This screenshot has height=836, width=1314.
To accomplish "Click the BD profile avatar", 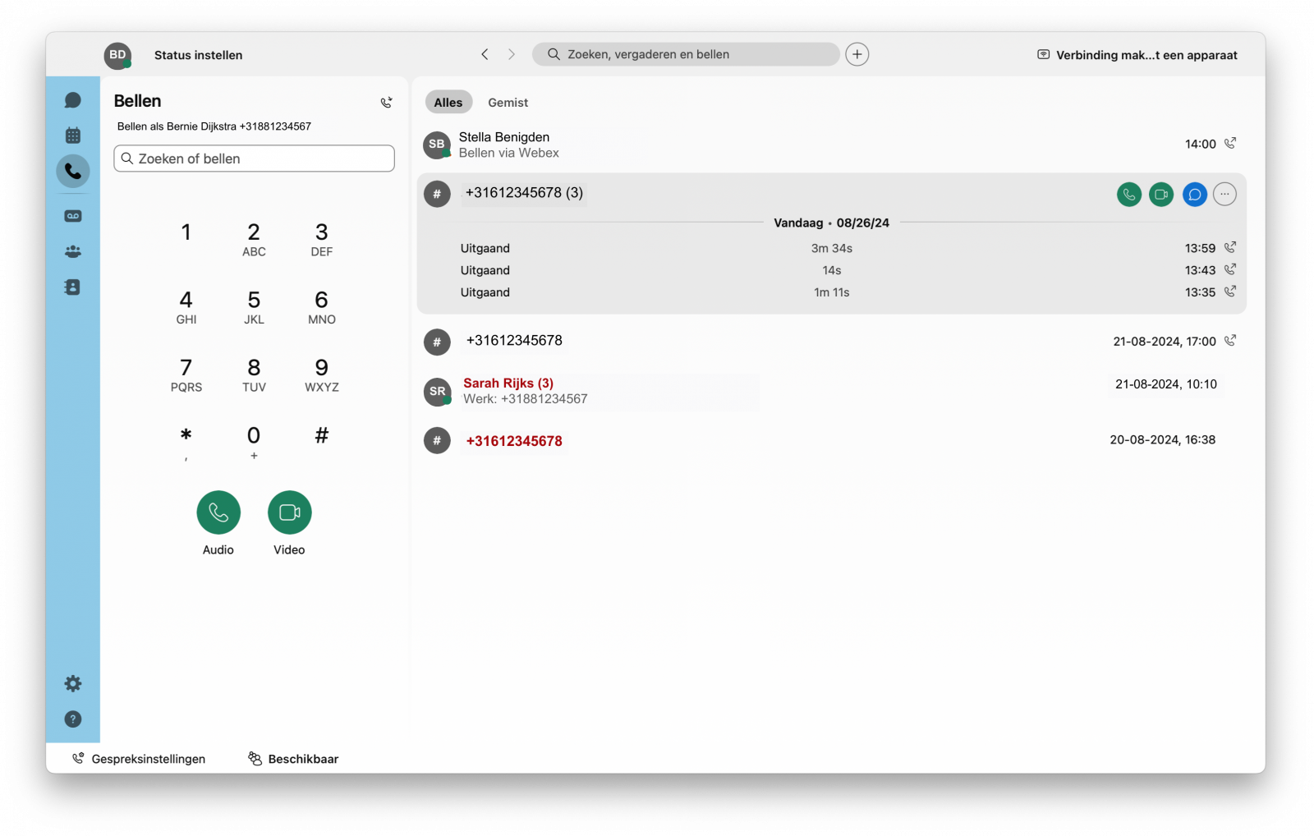I will pos(117,55).
